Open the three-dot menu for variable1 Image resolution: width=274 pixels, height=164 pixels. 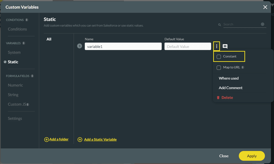(217, 47)
